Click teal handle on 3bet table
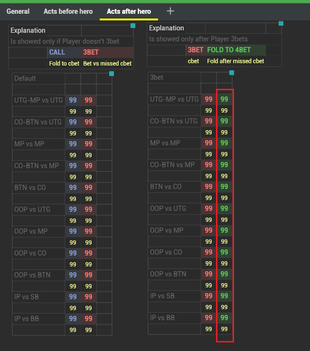Screen dimensions: 310x351 point(232,73)
